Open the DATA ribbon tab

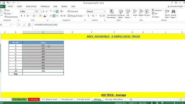(x=55, y=6)
